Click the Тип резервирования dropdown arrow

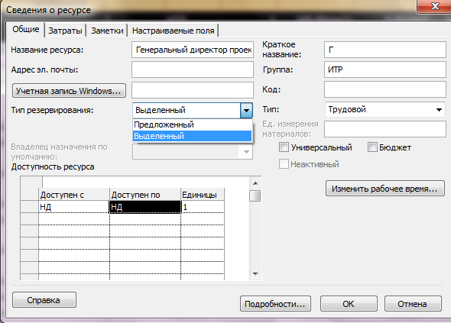click(x=246, y=111)
